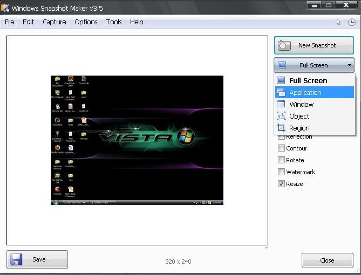Click the floppy disk Save icon
Viewport: 361px width, 275px height.
point(17,259)
